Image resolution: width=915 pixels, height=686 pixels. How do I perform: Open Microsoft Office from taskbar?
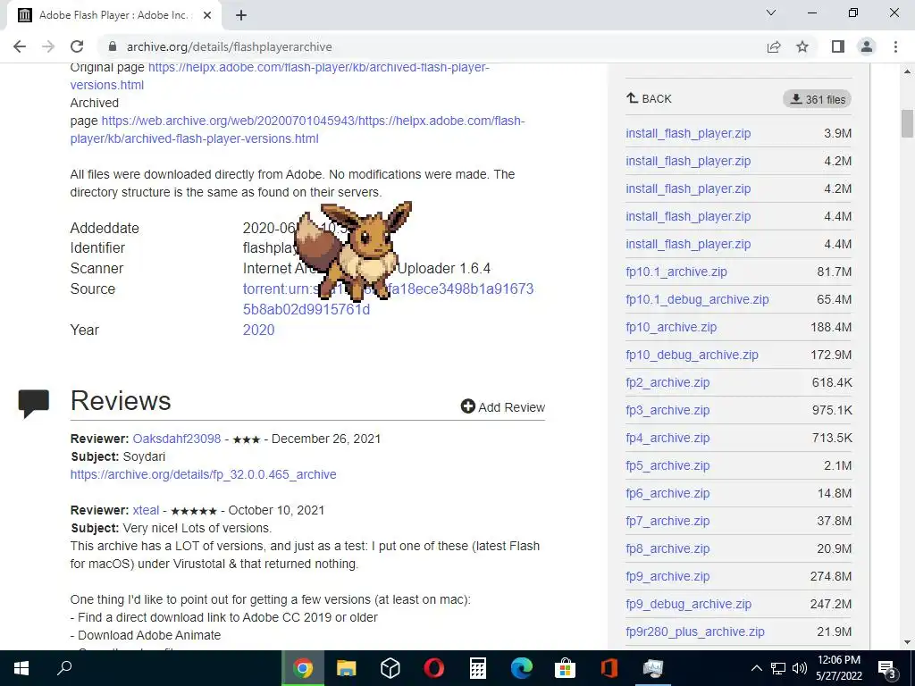click(x=609, y=668)
